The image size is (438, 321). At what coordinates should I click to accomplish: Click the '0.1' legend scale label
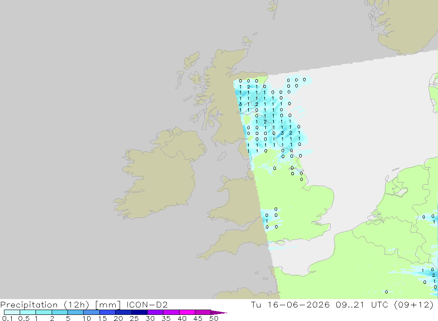point(7,318)
